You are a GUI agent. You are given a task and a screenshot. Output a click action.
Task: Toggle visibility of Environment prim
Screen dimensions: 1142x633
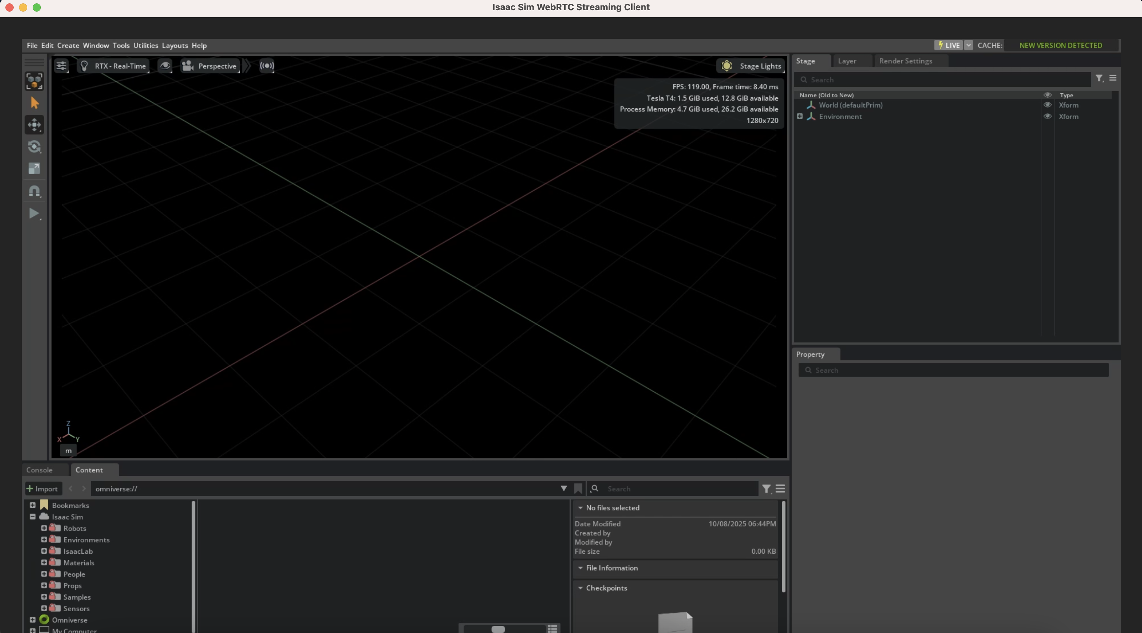[1047, 117]
